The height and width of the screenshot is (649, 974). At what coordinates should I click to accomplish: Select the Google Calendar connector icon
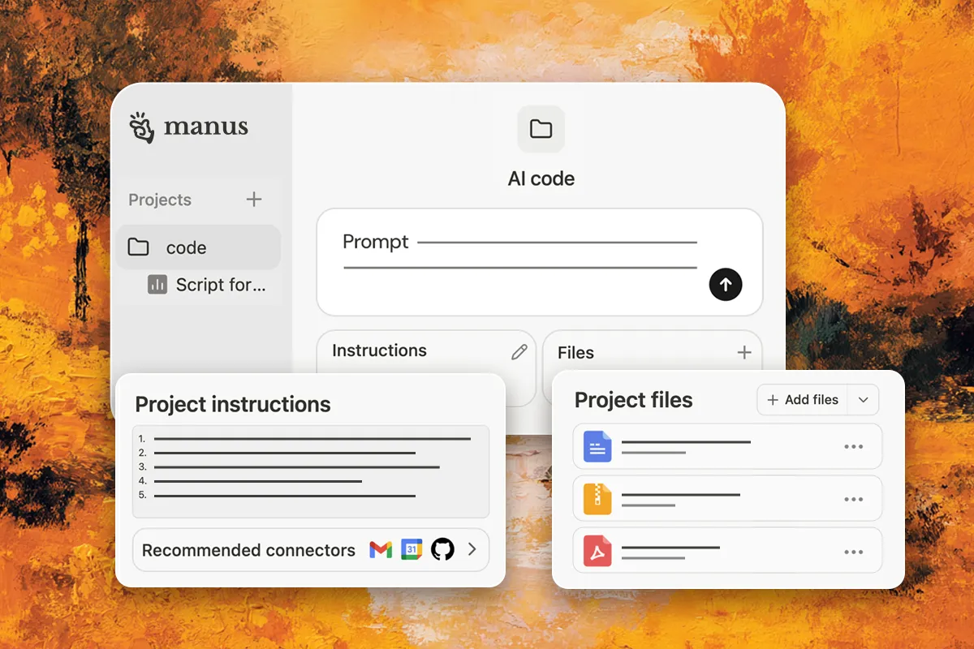412,550
